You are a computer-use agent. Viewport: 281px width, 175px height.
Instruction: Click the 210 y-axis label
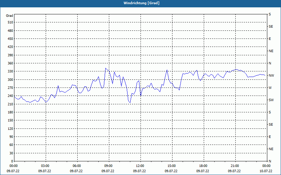pyautogui.click(x=11, y=104)
